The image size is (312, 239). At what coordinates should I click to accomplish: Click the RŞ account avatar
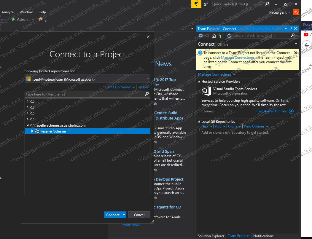[296, 12]
